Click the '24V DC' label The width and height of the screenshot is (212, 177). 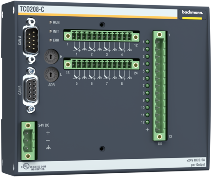[44, 125]
